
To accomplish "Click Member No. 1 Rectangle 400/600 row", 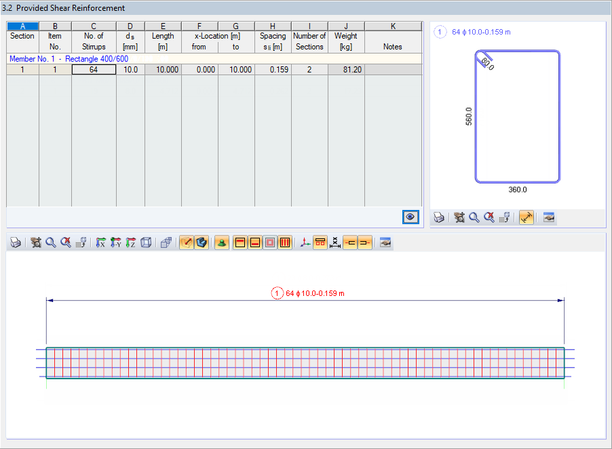I will [x=214, y=59].
